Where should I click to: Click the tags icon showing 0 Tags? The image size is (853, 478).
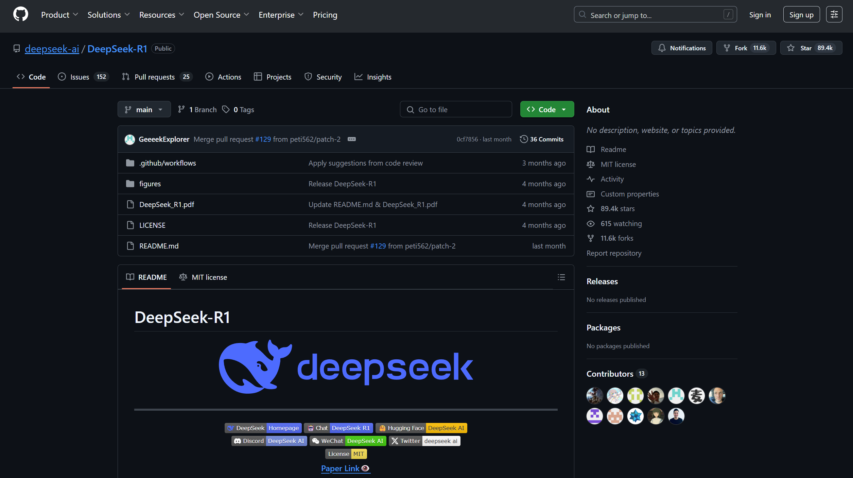pos(226,109)
